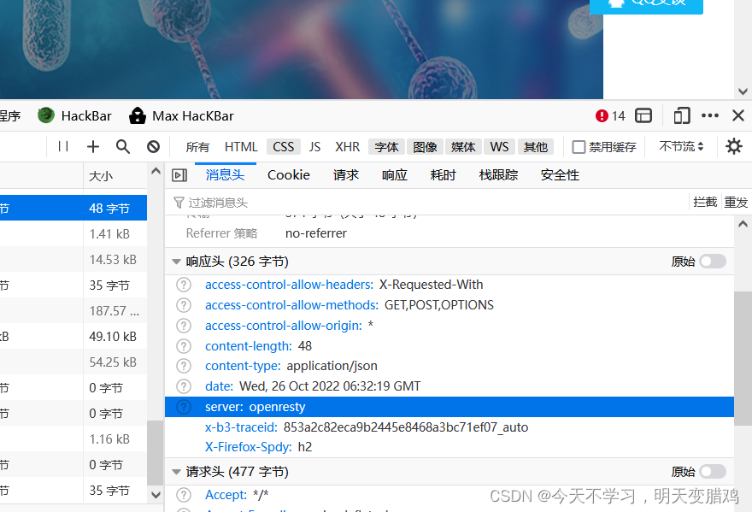Image resolution: width=752 pixels, height=512 pixels.
Task: Toggle responsive design mode icon
Action: (x=681, y=115)
